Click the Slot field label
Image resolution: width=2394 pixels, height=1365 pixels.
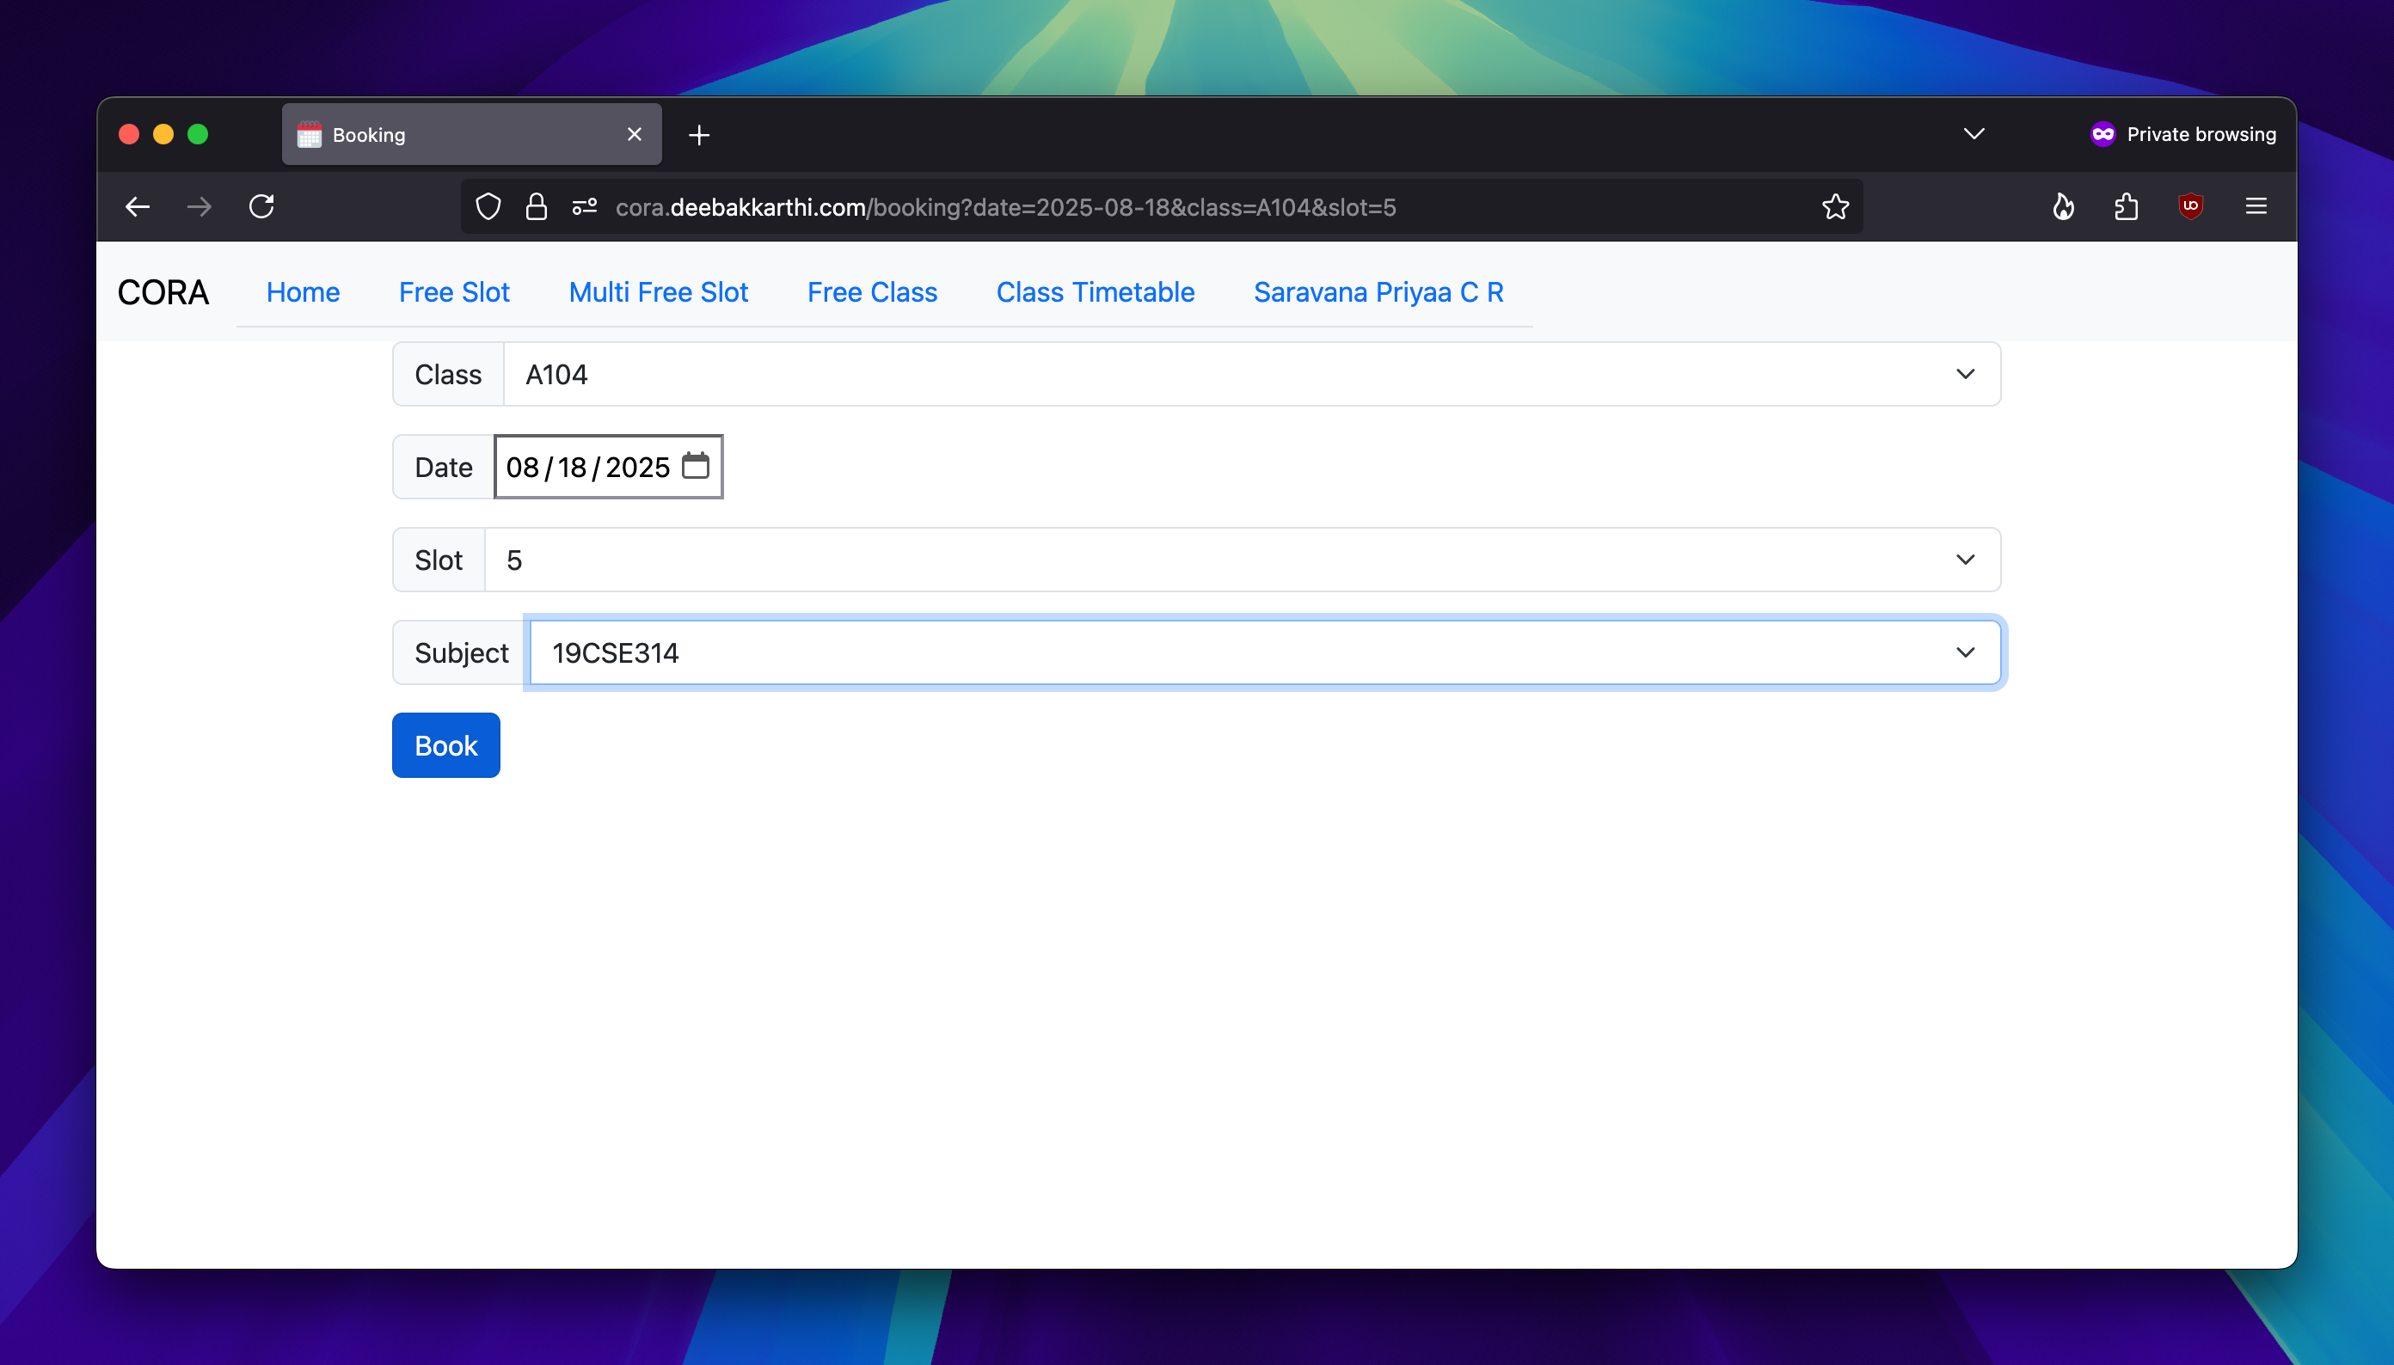pyautogui.click(x=439, y=560)
